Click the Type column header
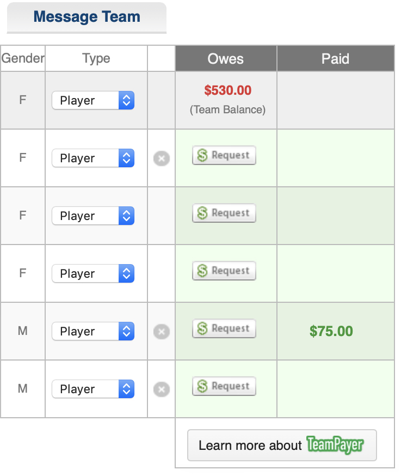 pos(96,58)
